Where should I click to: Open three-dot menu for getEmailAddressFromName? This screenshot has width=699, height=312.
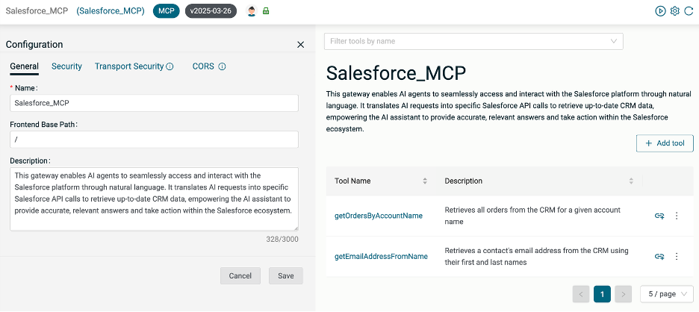click(677, 256)
